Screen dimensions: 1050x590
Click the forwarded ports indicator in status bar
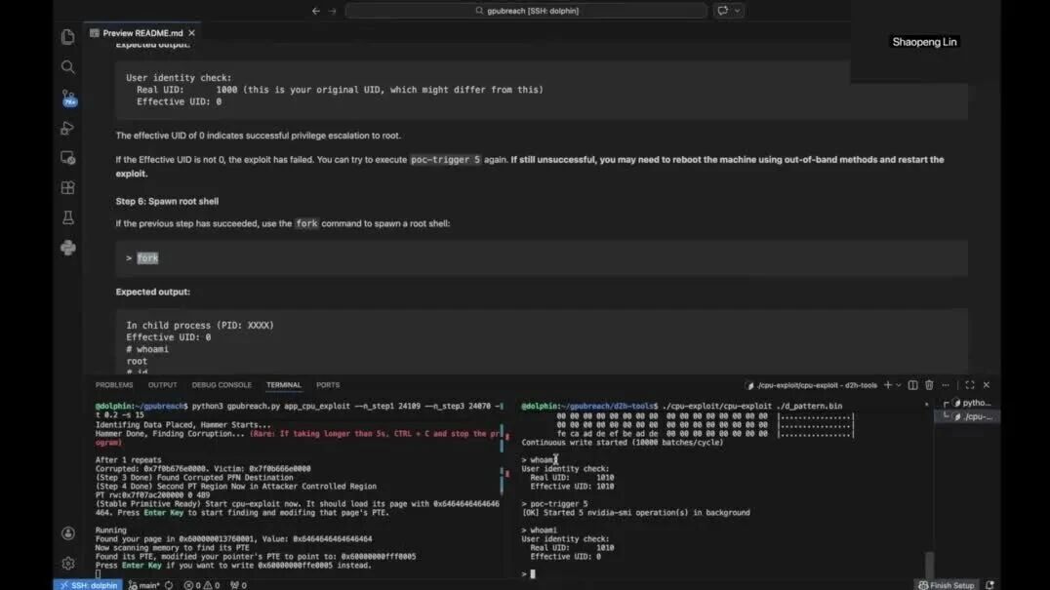pyautogui.click(x=238, y=585)
